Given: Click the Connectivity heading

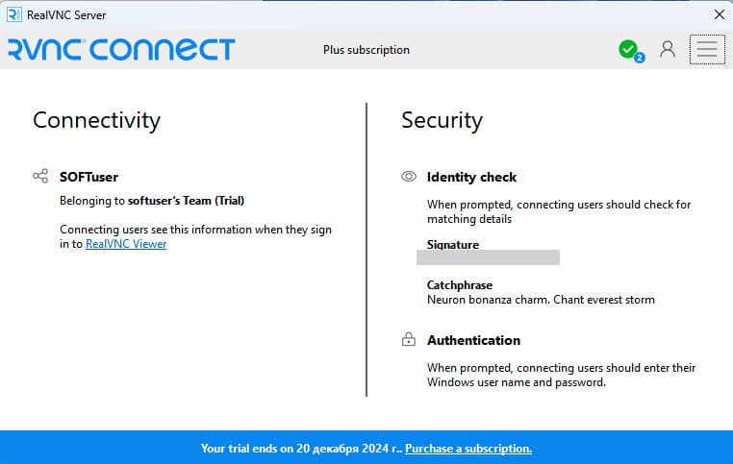Looking at the screenshot, I should pos(96,120).
